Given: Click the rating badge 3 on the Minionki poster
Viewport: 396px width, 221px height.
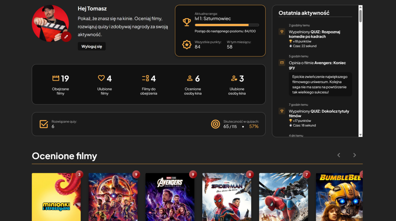Looking at the screenshot, I should click(79, 175).
